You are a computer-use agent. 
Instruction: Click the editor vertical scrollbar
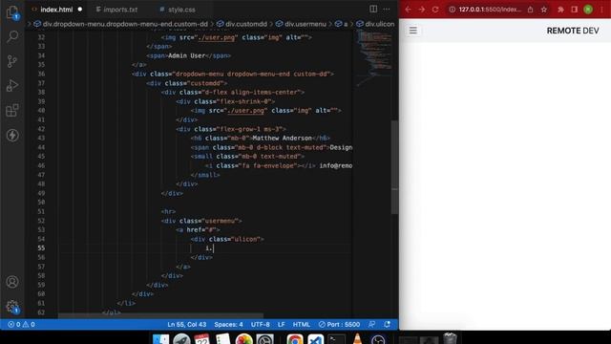394,167
